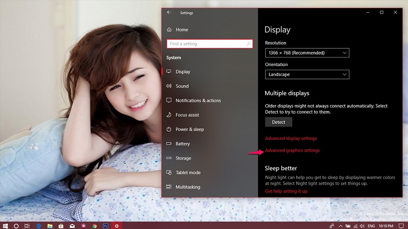Open the Wi-Fi network tray icon
The image size is (408, 229).
pos(355,226)
